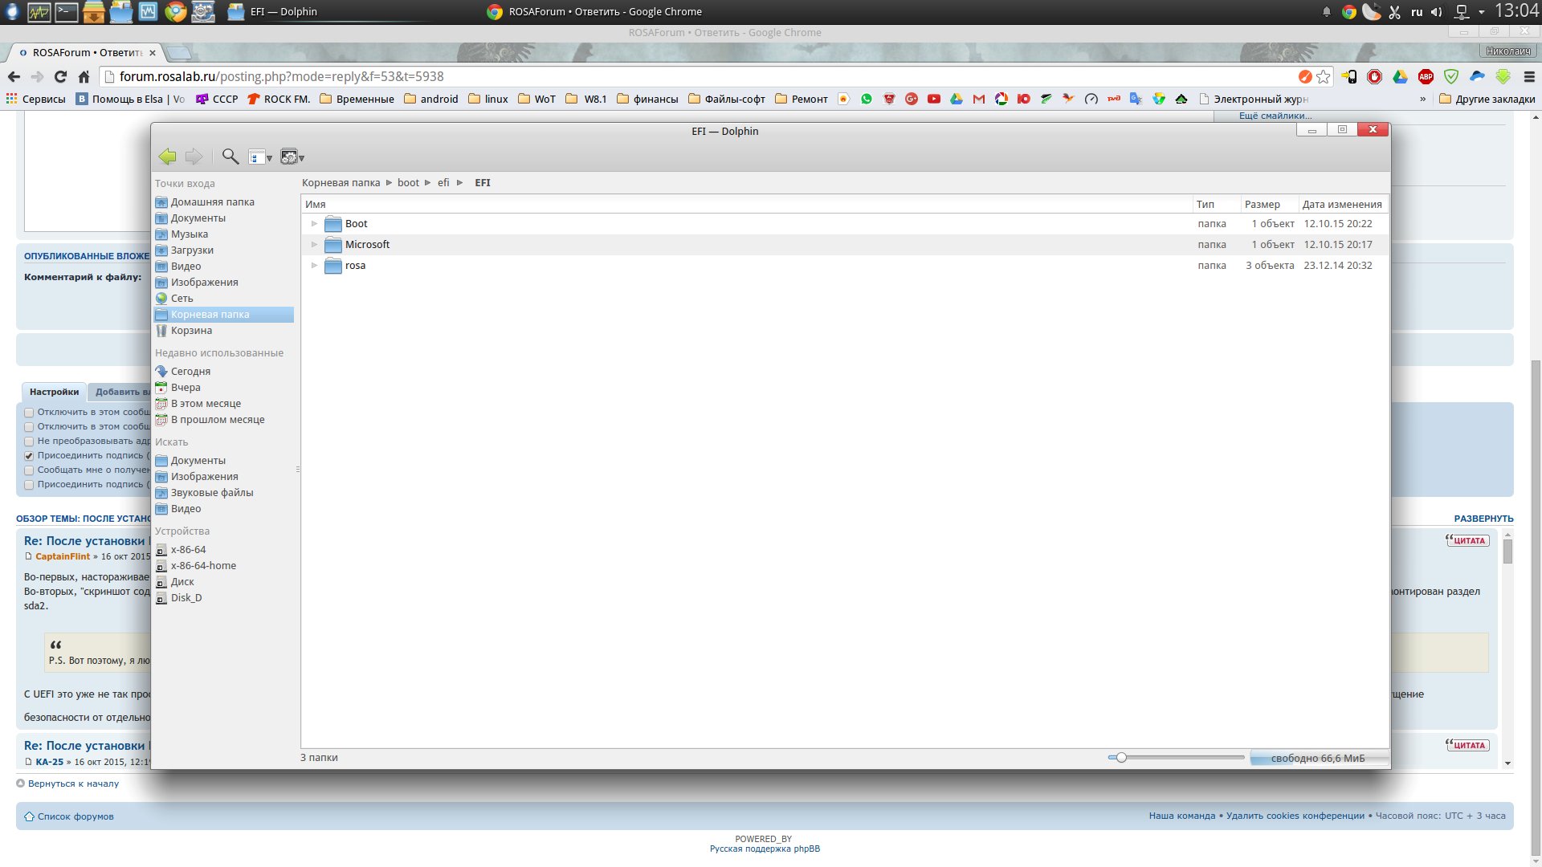Expand the rosa folder triangle
1542x867 pixels.
314,266
